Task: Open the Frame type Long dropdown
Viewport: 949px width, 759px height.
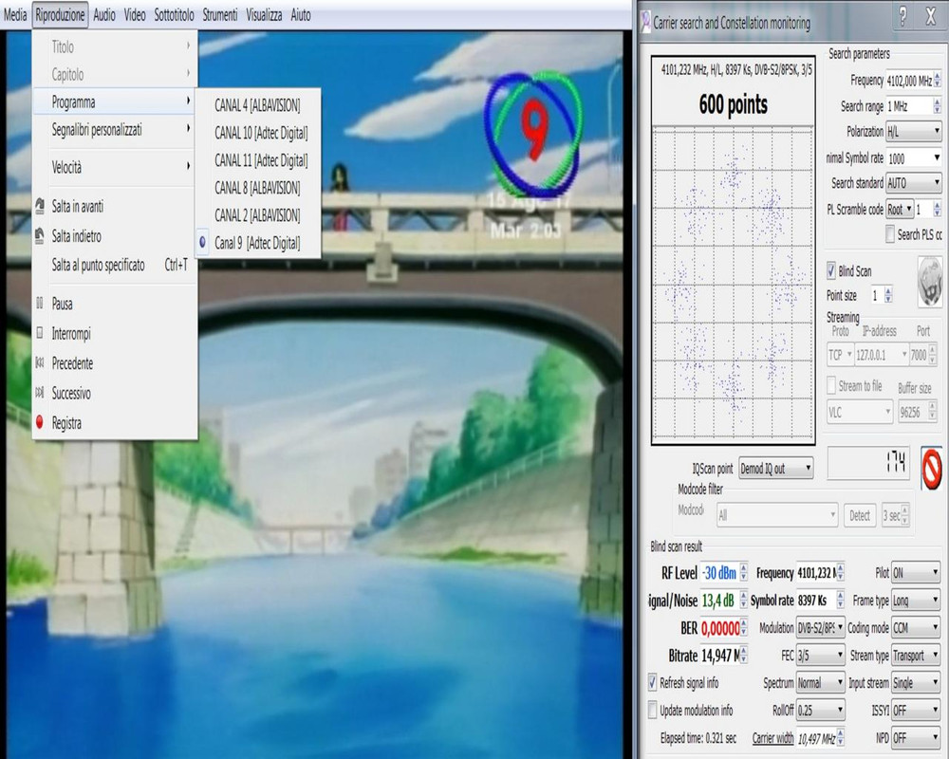Action: click(x=916, y=601)
